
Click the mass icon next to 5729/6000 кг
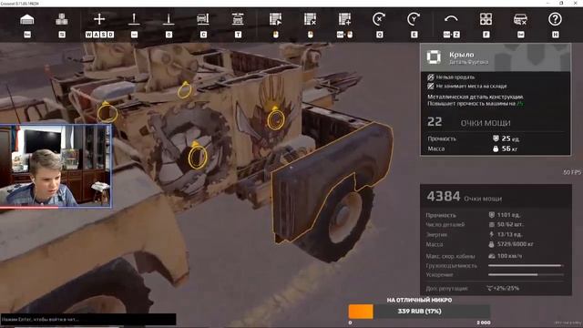[492, 244]
